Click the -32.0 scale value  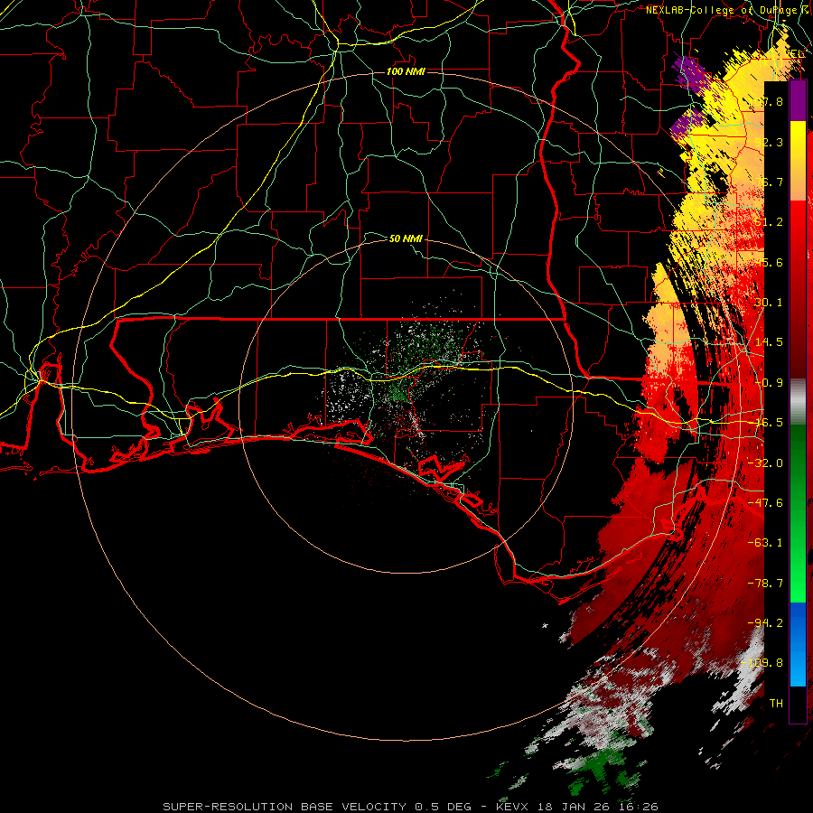click(x=766, y=463)
